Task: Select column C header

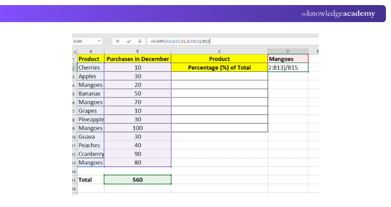Action: point(219,51)
